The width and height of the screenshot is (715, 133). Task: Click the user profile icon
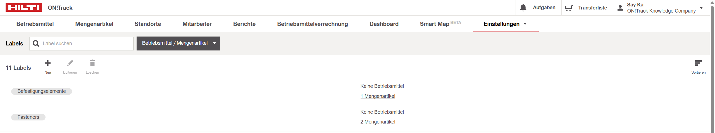point(620,8)
